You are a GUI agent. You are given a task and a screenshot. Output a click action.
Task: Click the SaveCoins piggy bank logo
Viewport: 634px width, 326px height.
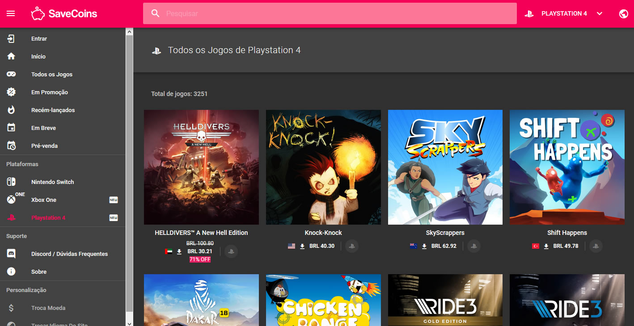[38, 13]
